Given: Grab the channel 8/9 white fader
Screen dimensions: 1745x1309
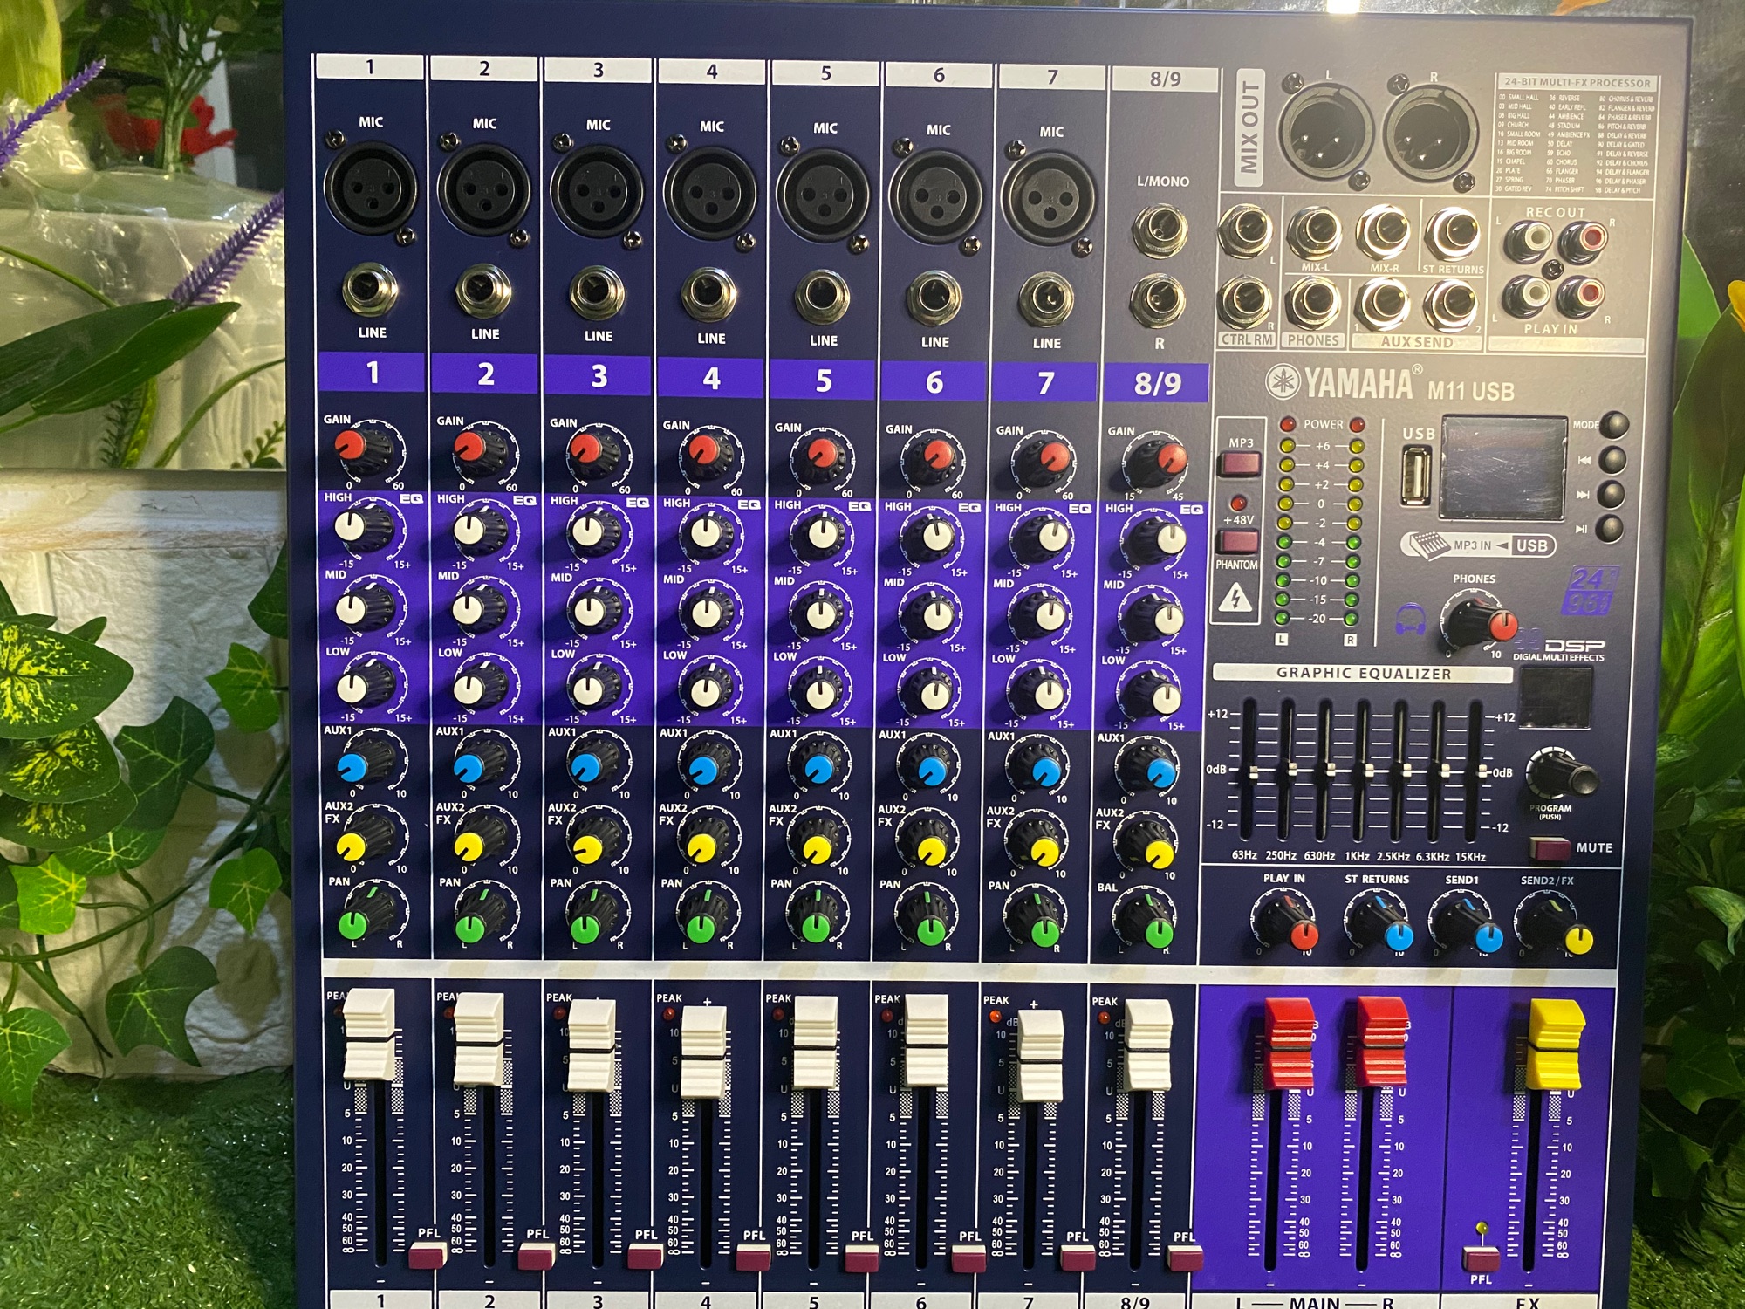Looking at the screenshot, I should [x=1147, y=1045].
